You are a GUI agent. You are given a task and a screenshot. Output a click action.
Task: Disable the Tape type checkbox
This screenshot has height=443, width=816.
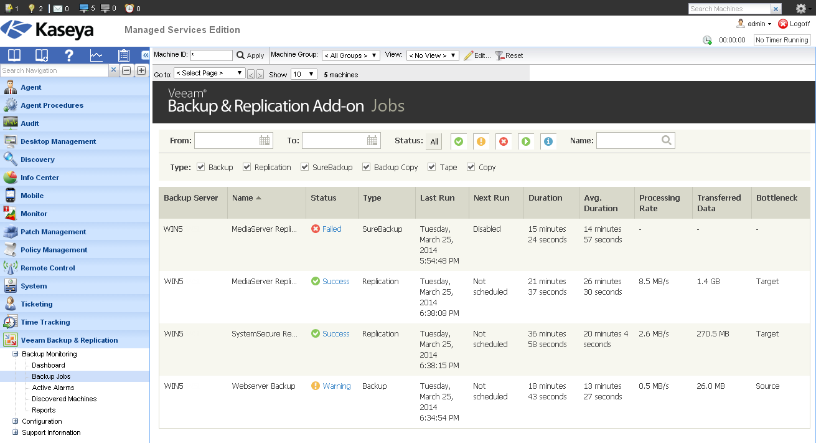(x=432, y=167)
